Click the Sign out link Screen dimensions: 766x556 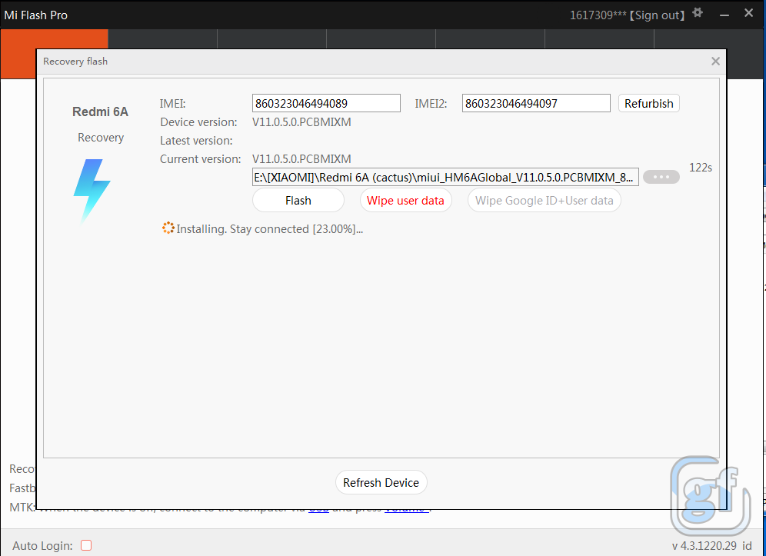657,15
